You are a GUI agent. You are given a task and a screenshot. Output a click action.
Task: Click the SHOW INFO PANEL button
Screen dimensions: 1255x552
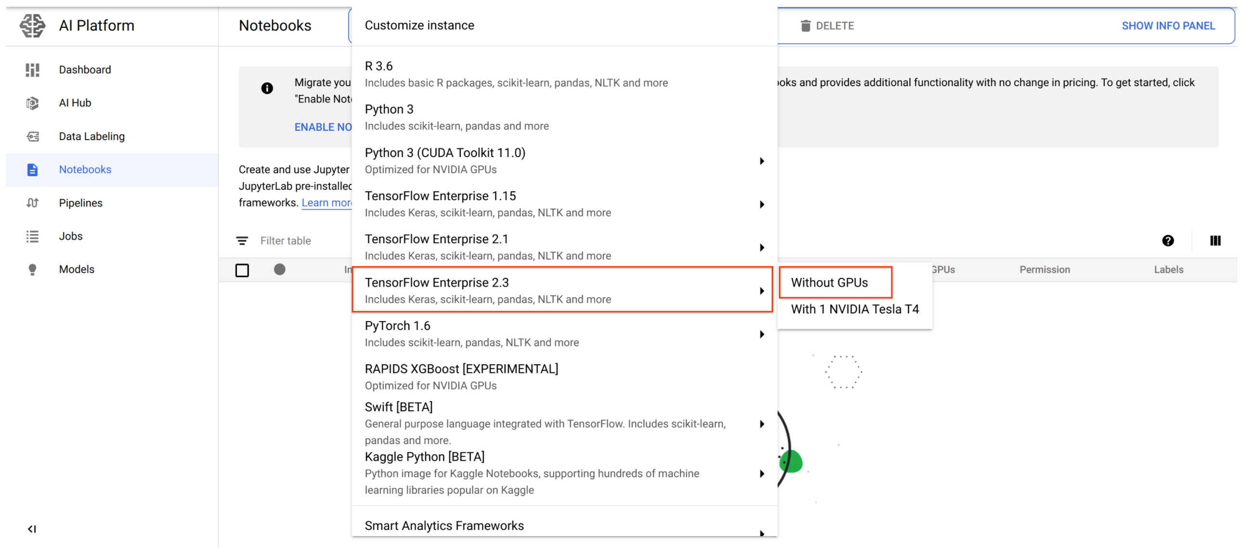(x=1168, y=26)
